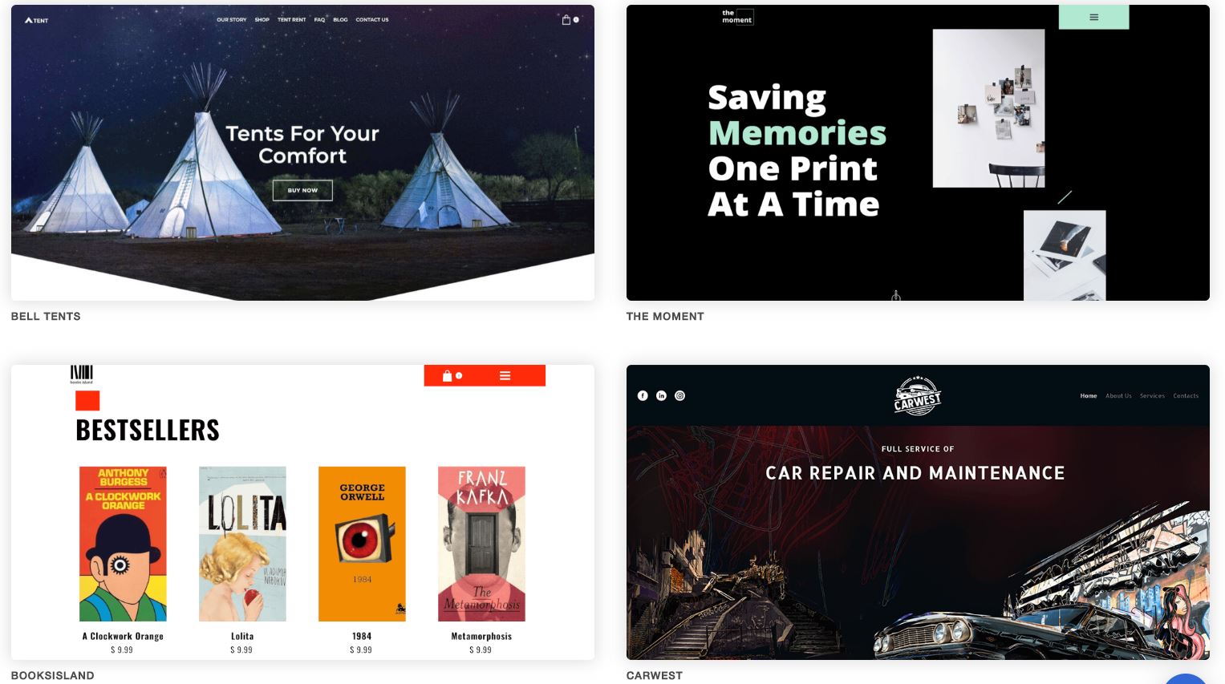Click the Tent logo in Bell Tents header

36,20
